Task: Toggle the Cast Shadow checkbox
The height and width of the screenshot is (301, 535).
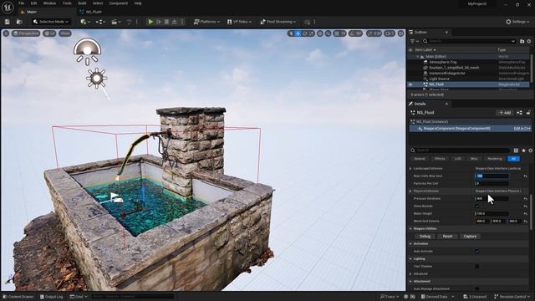Action: point(477,266)
